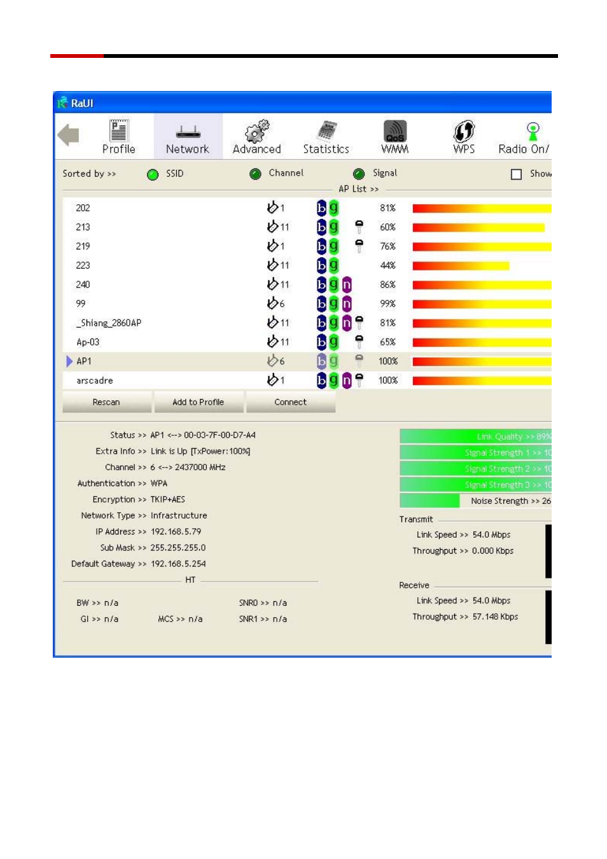Click the channel antenna icon for network 223

(x=272, y=265)
